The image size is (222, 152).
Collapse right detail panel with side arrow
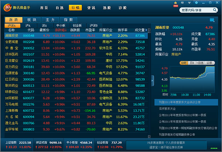[152, 81]
